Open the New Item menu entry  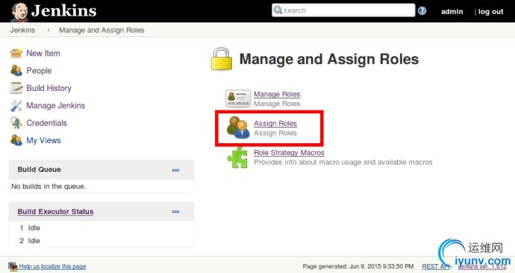click(43, 53)
